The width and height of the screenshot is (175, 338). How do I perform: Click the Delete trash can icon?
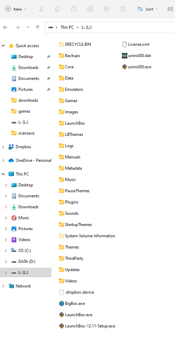[x=123, y=9]
